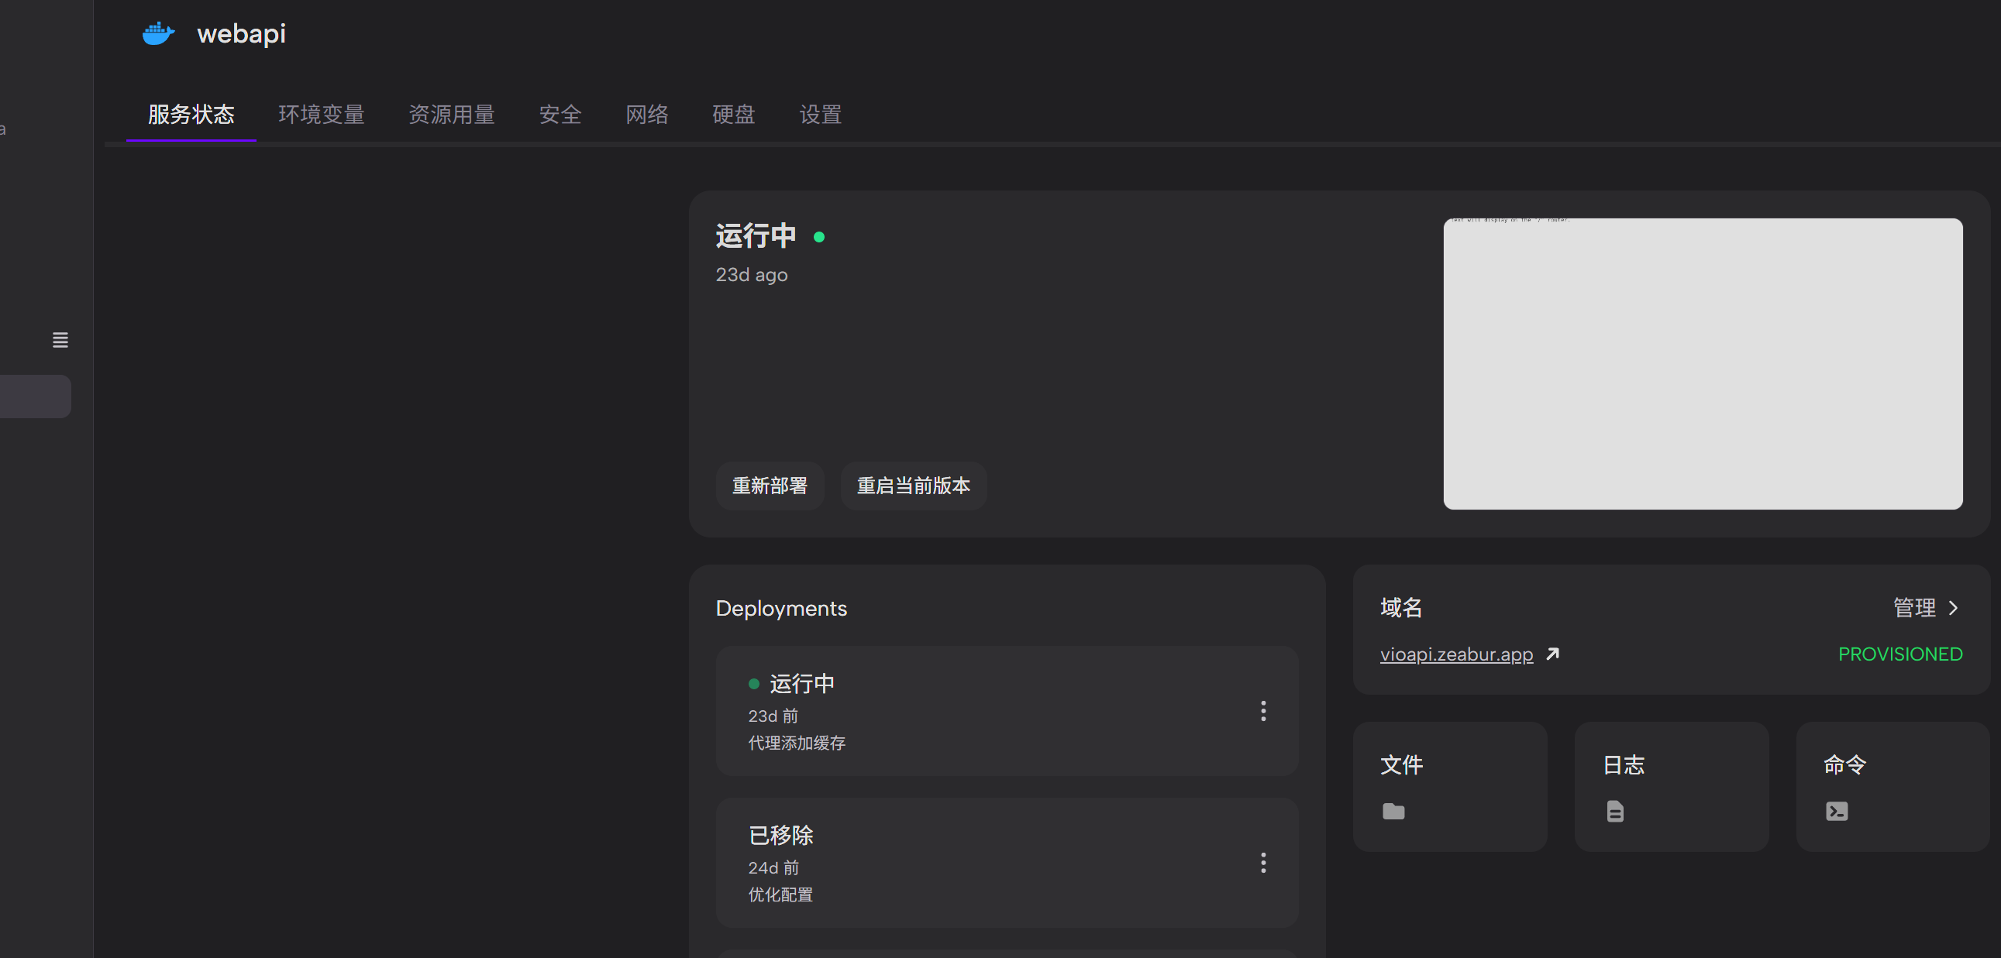Click the sidebar hamburger menu icon

(60, 340)
